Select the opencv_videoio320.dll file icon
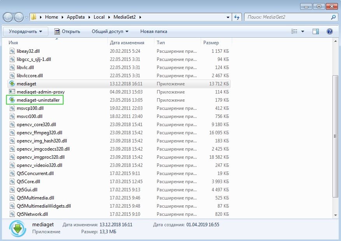Screen dimensions: 341x241 point(12,165)
